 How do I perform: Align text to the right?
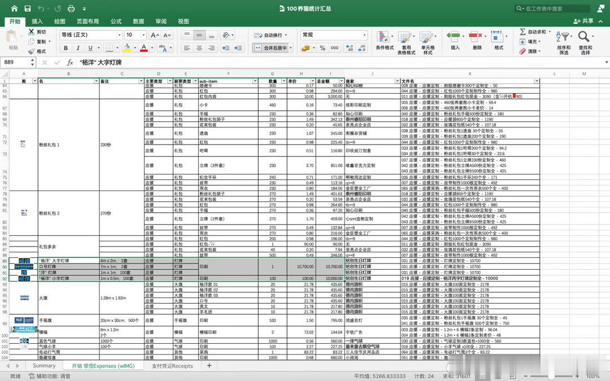(x=211, y=48)
